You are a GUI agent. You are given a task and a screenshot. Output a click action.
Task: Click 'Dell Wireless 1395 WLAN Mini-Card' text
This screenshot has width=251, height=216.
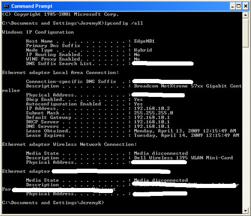pyautogui.click(x=184, y=158)
